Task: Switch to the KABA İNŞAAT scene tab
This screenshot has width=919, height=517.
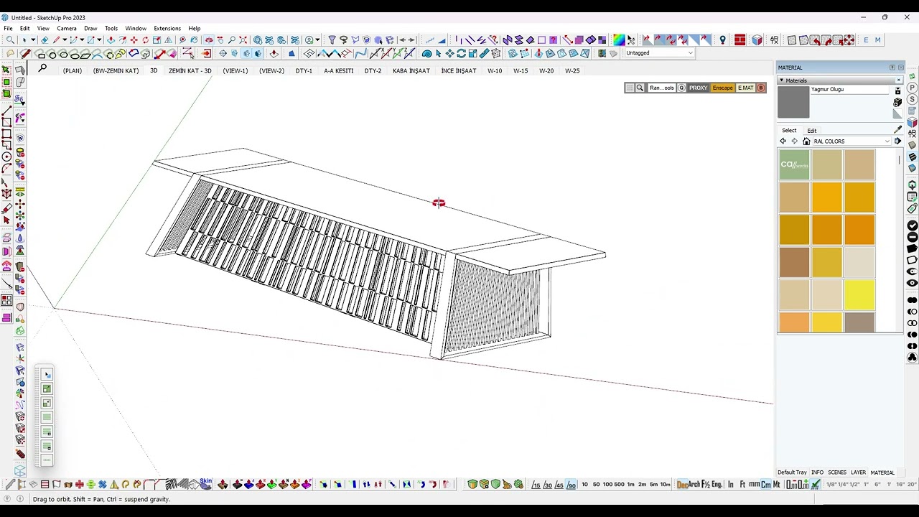Action: (411, 70)
